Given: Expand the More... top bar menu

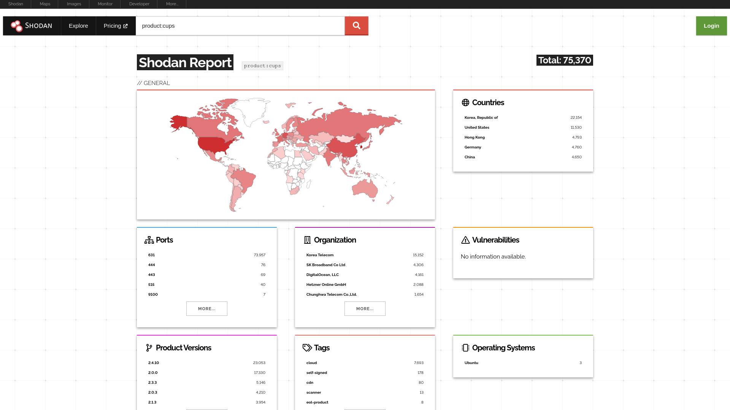Looking at the screenshot, I should tap(172, 4).
